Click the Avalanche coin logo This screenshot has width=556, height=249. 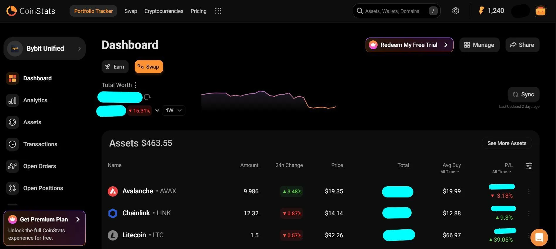(x=113, y=191)
